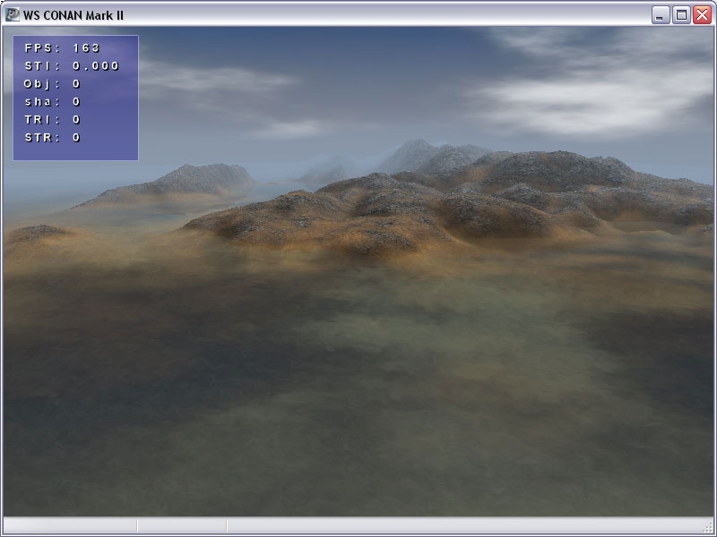Click the large white cloud in the sky

pyautogui.click(x=592, y=98)
